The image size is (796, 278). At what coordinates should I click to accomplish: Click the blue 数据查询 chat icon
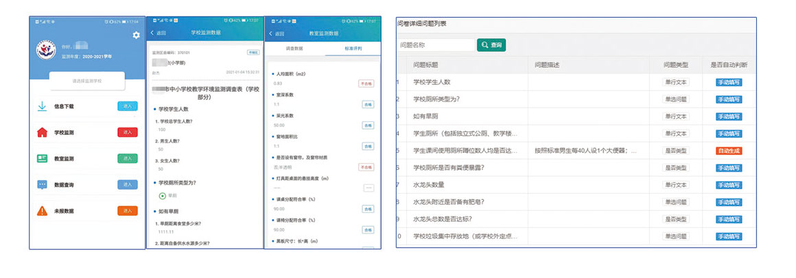click(x=42, y=185)
